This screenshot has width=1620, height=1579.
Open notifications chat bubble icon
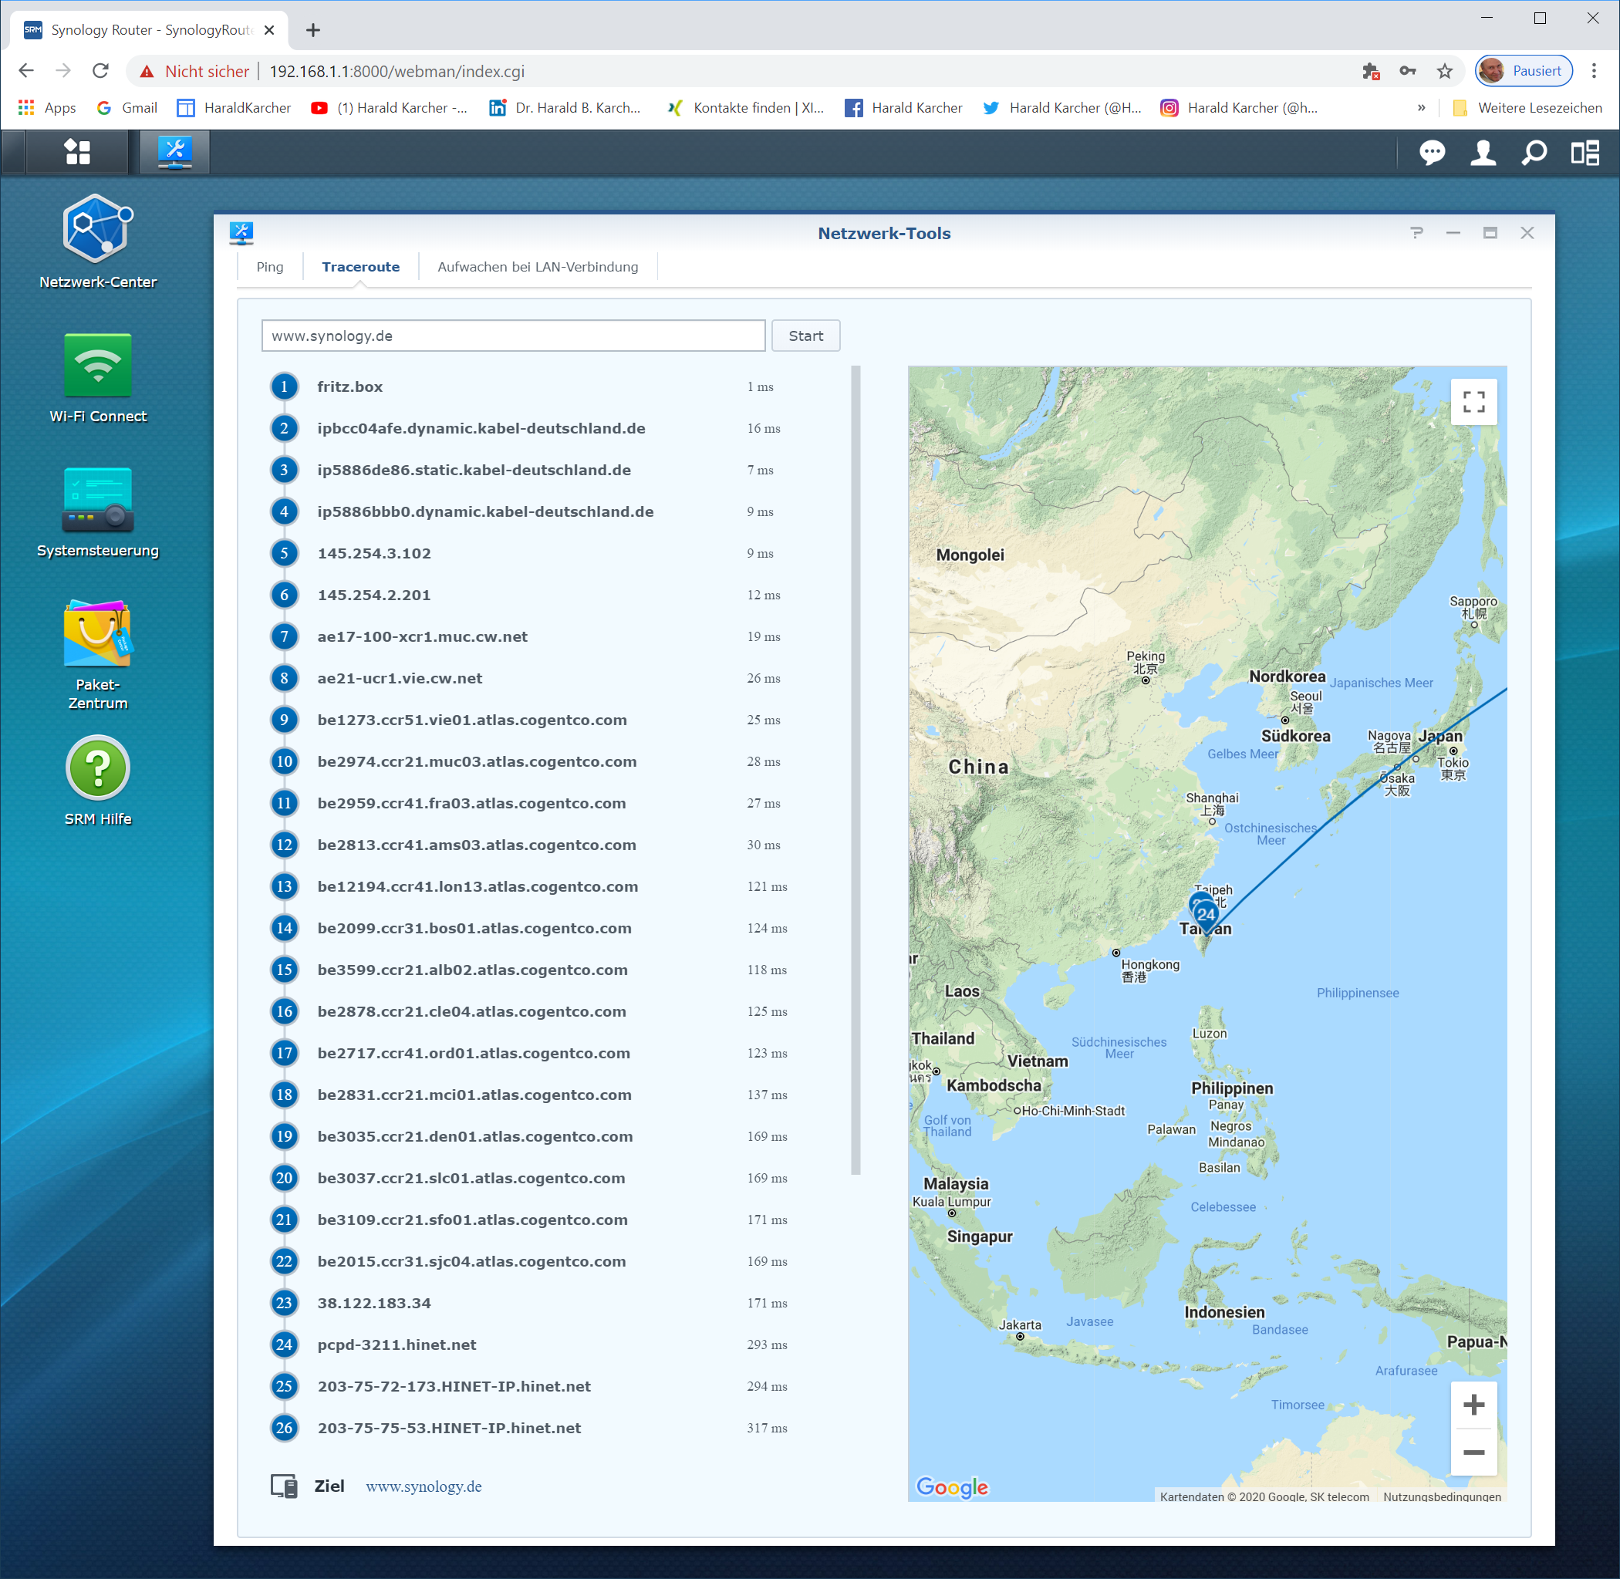click(x=1432, y=153)
